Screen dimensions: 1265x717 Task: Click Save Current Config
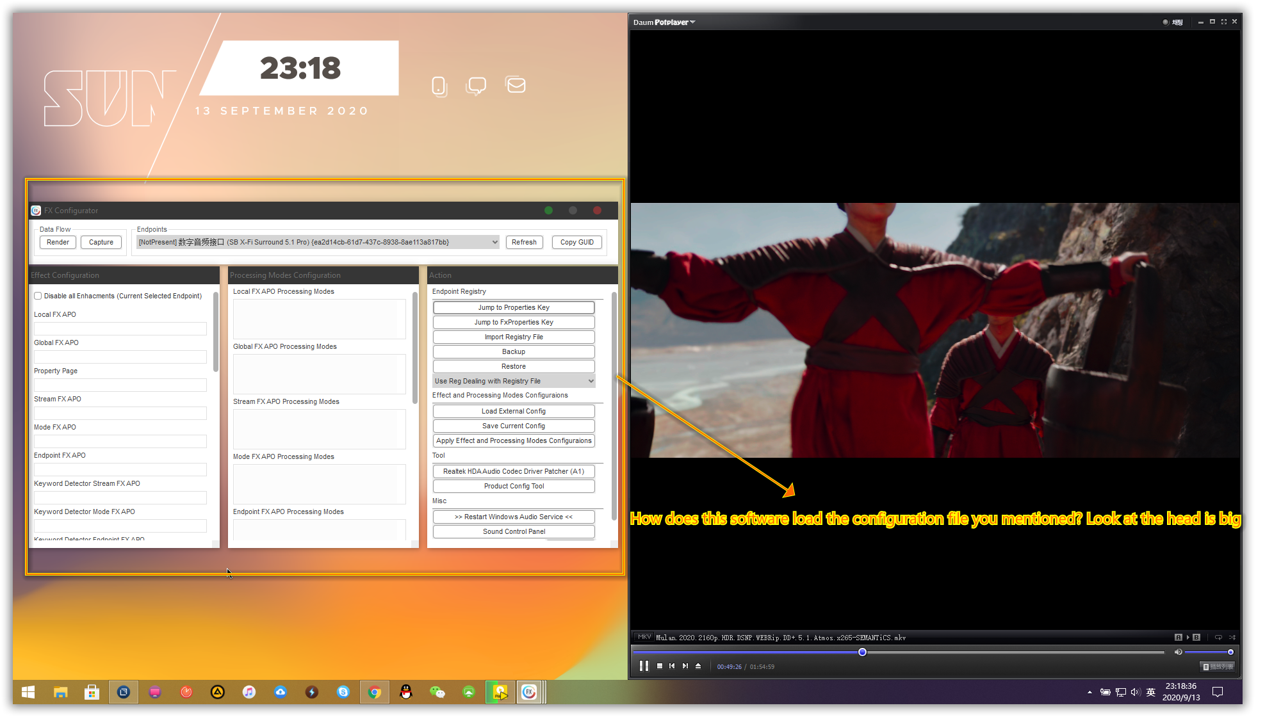[514, 426]
